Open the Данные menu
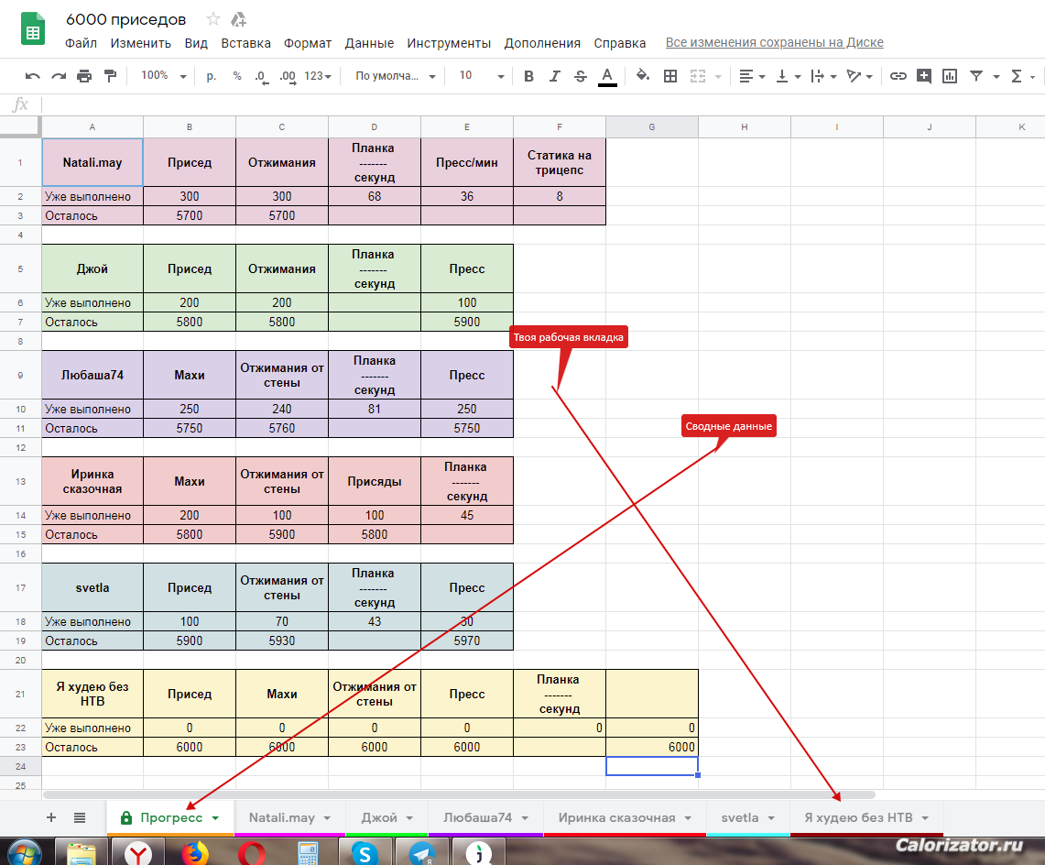Viewport: 1045px width, 865px height. [369, 43]
